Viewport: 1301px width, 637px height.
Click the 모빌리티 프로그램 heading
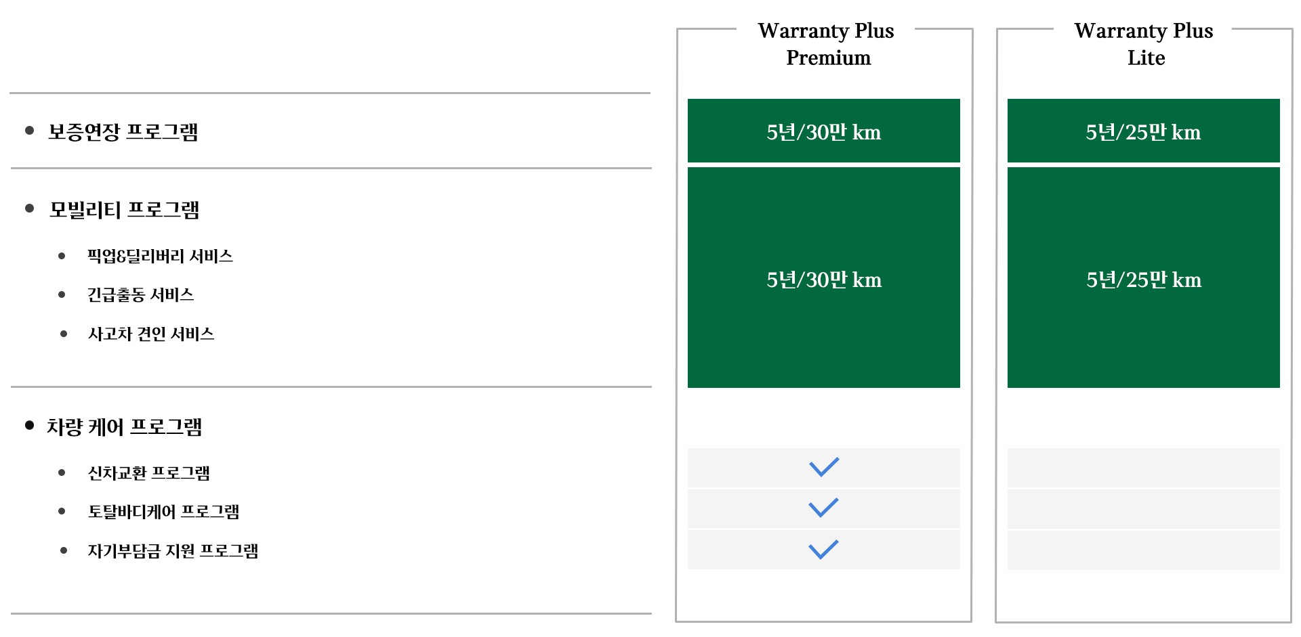pyautogui.click(x=125, y=210)
